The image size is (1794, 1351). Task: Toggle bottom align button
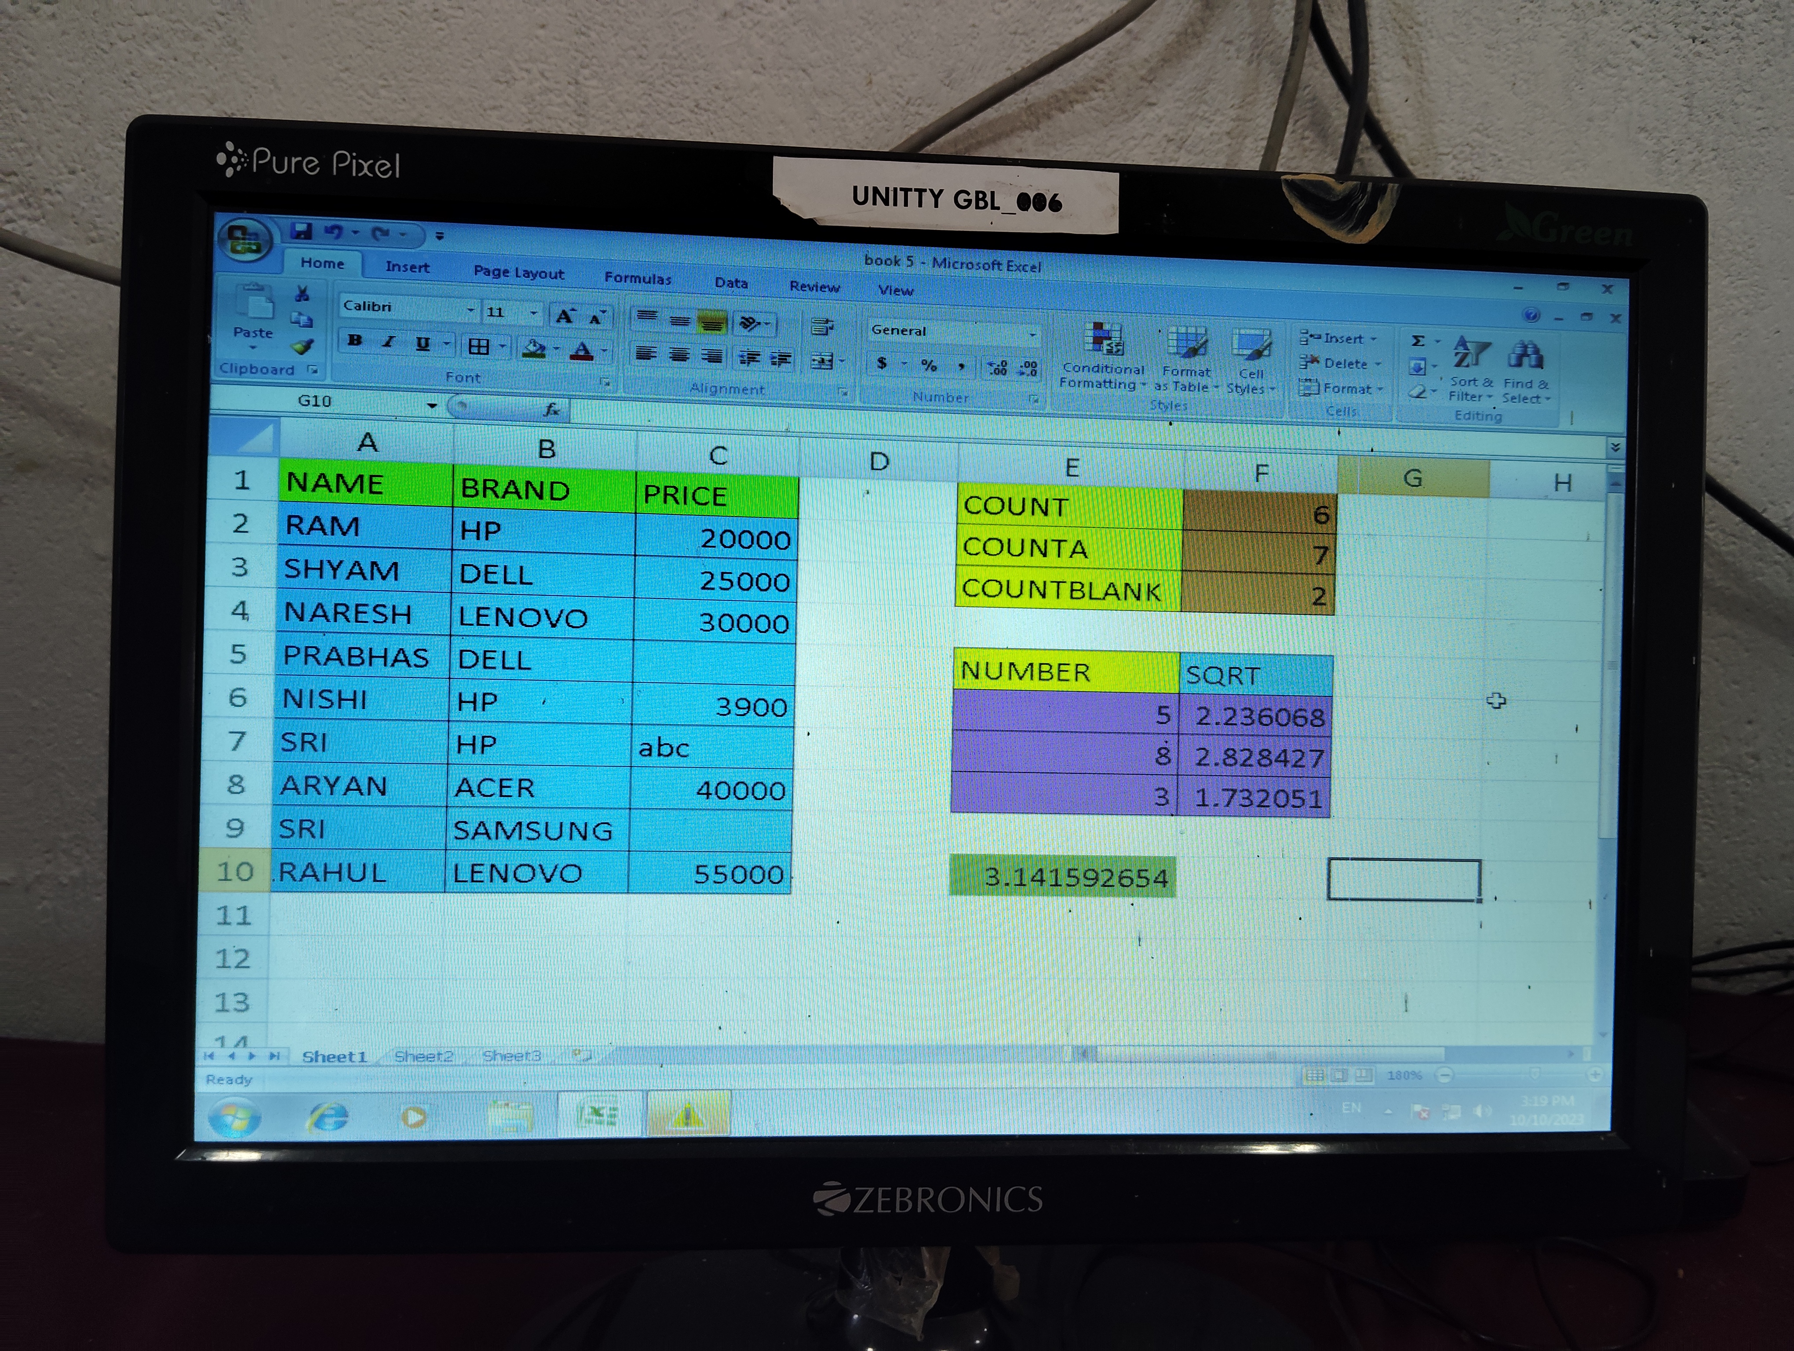pos(712,324)
